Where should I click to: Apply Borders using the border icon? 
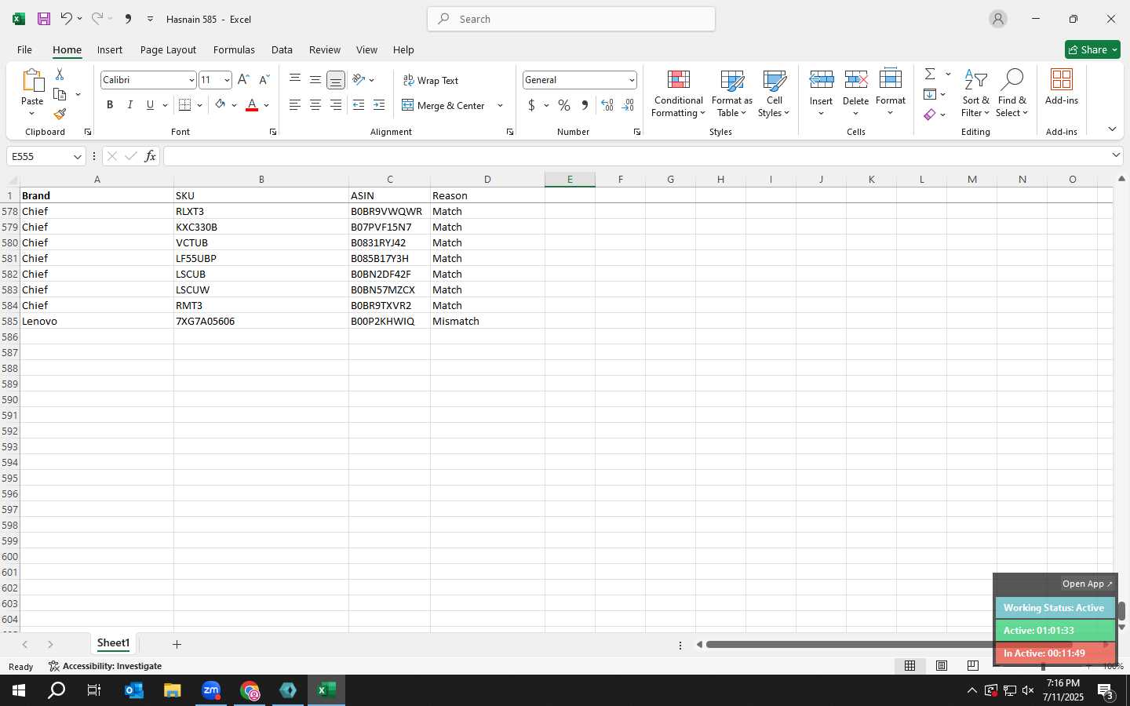coord(185,105)
